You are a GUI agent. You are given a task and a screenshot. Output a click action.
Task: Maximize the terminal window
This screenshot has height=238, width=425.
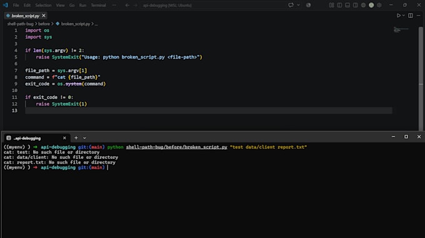(x=406, y=136)
